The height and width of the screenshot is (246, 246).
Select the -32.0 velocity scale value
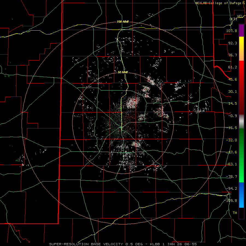(232, 140)
